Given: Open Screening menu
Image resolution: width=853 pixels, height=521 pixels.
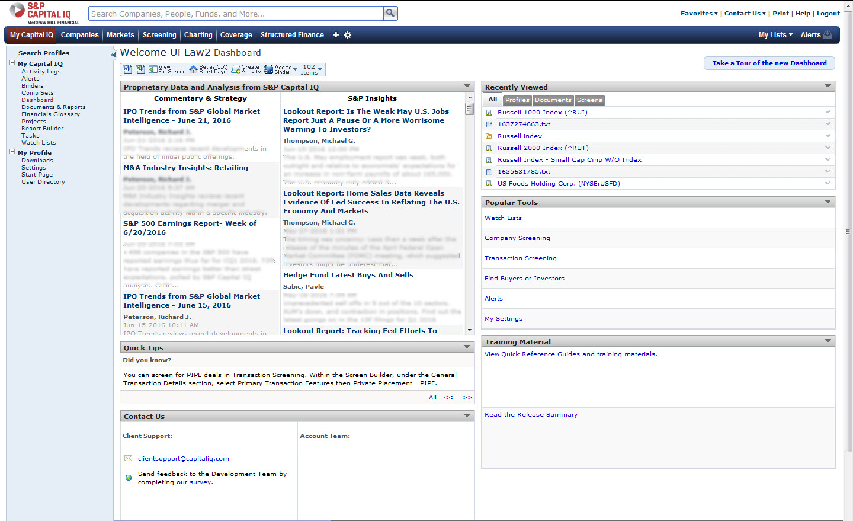Looking at the screenshot, I should (x=159, y=35).
